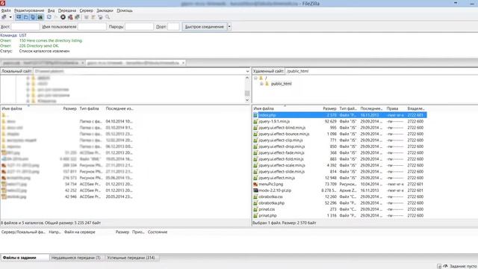Click the Хост input field
478x269 pixels.
tap(25, 27)
